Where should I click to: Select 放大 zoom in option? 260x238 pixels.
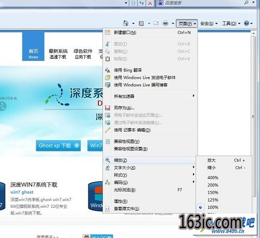pos(224,160)
